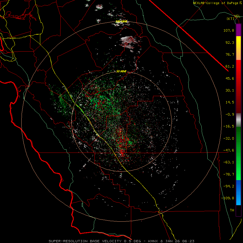Click the VEL legend title
The width and height of the screenshot is (243, 243).
click(x=237, y=16)
